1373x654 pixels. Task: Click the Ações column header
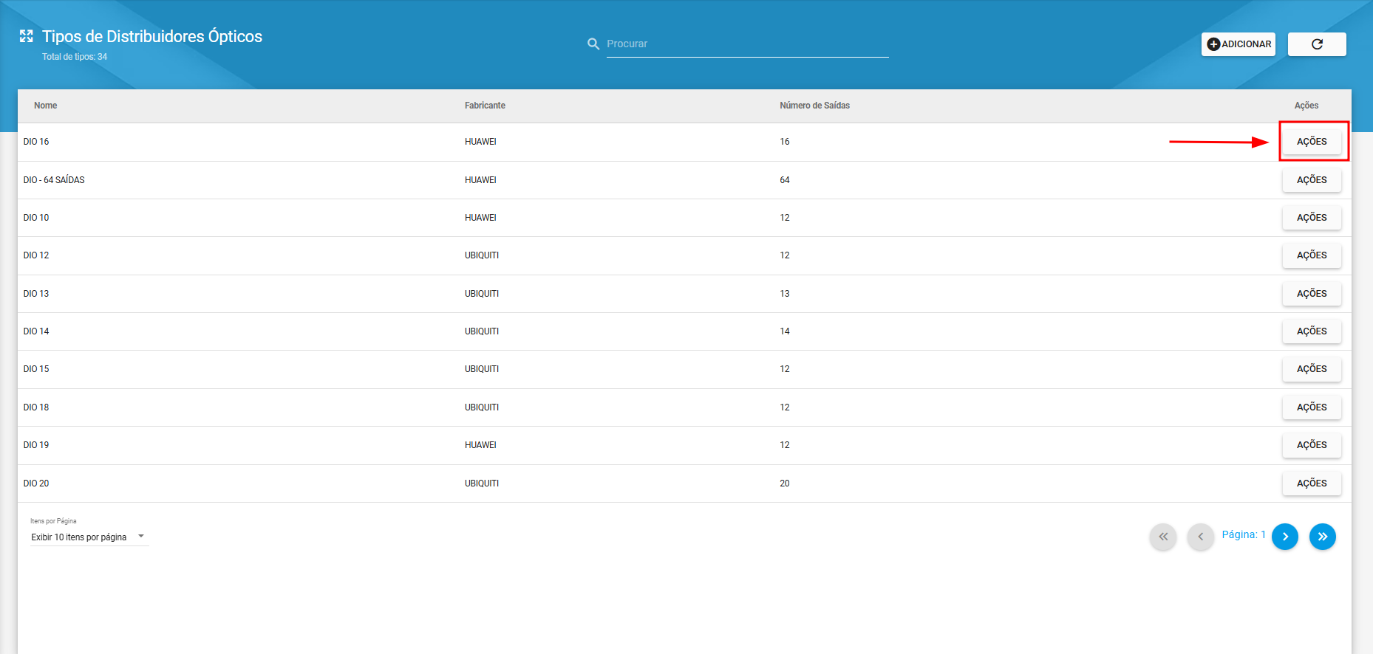coord(1306,106)
